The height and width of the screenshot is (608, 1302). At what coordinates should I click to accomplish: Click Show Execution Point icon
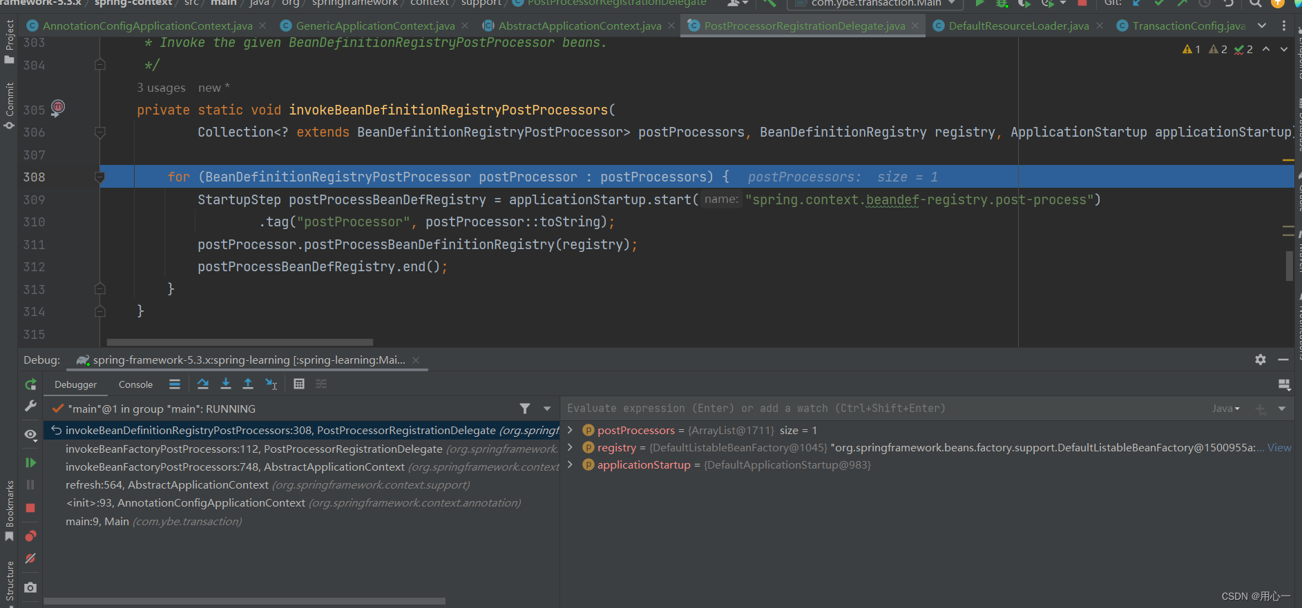pos(175,384)
